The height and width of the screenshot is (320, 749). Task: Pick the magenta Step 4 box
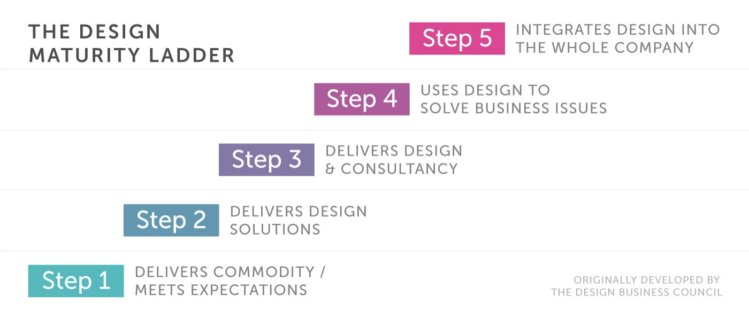coord(362,99)
